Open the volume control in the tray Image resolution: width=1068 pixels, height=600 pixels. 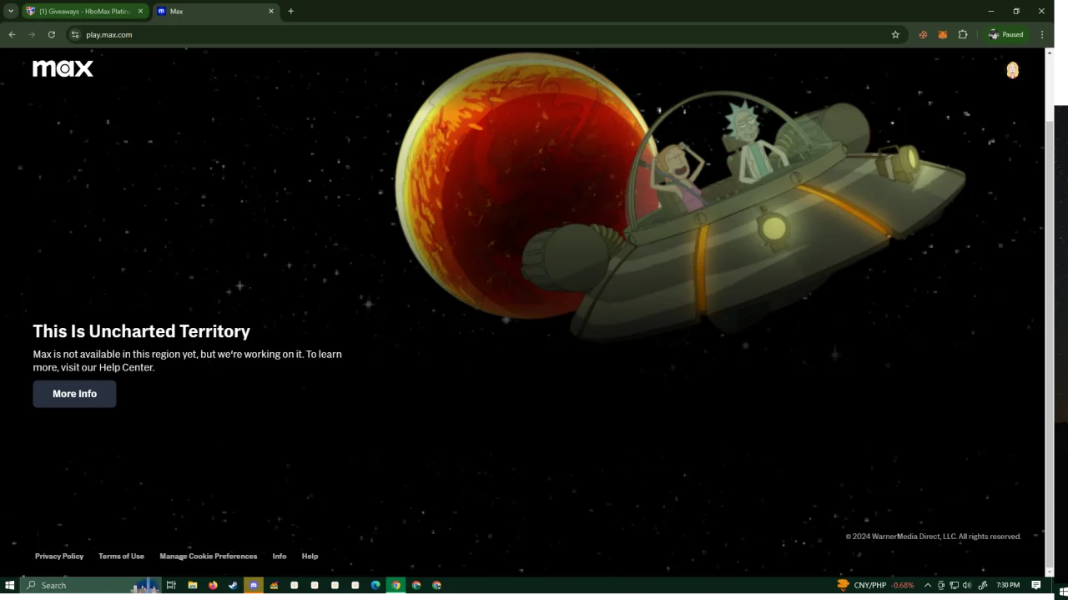click(967, 585)
